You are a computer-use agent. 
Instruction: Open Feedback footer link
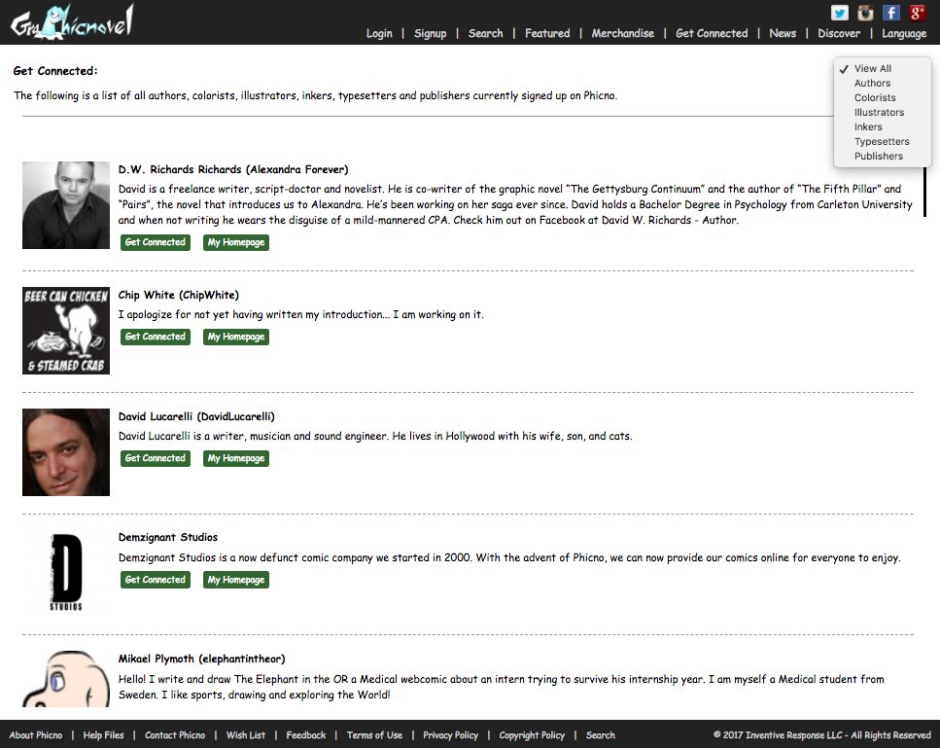[x=306, y=735]
